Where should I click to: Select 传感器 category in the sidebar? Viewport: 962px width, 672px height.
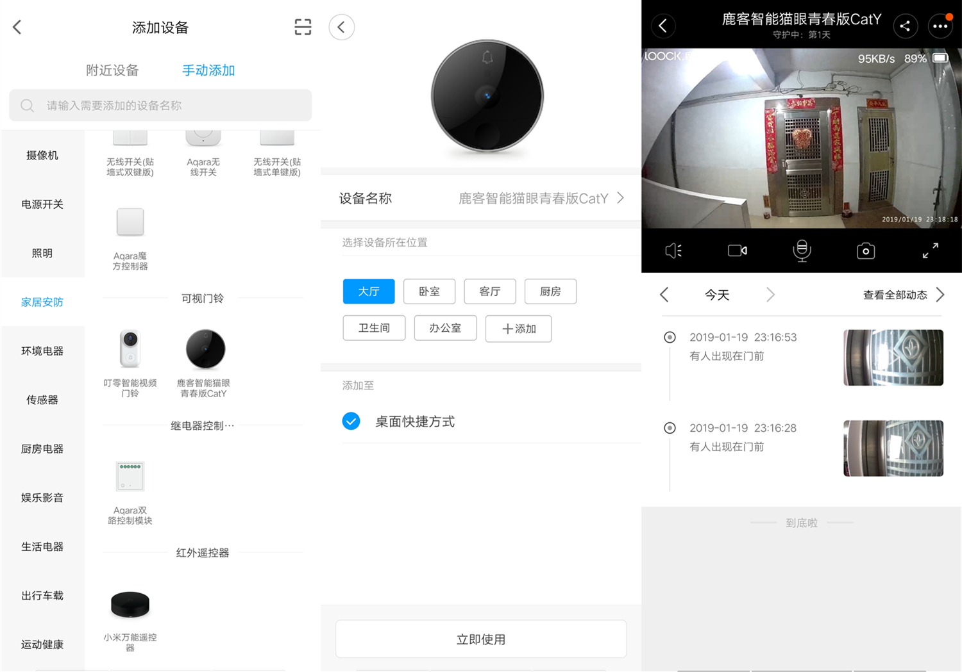click(42, 399)
